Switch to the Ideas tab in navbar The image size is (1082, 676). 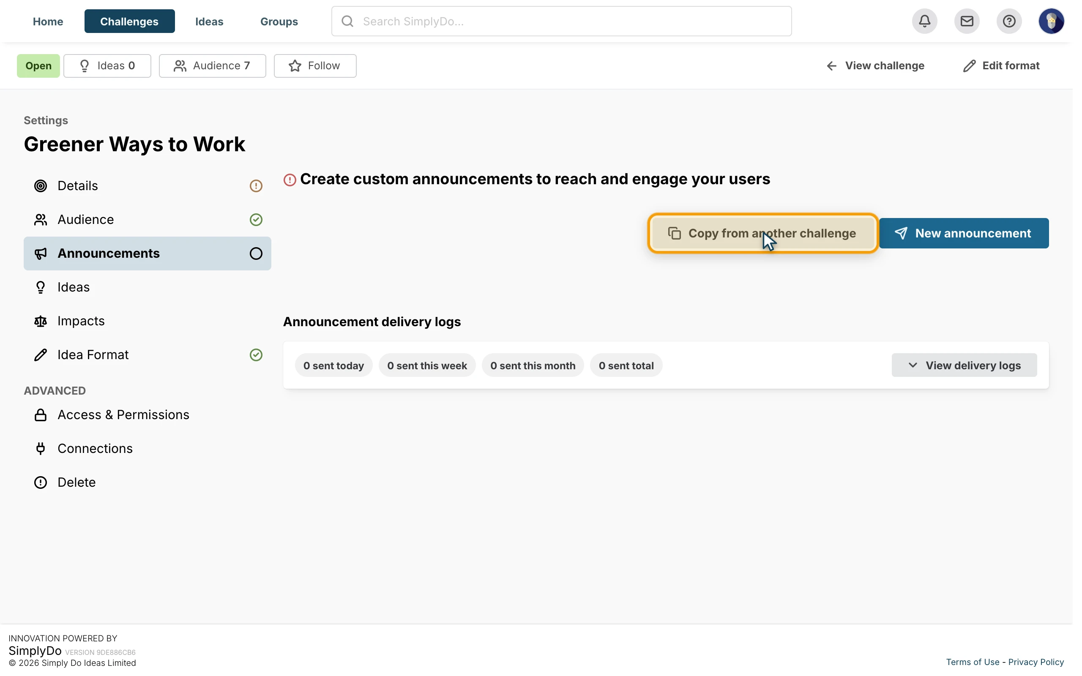[209, 21]
